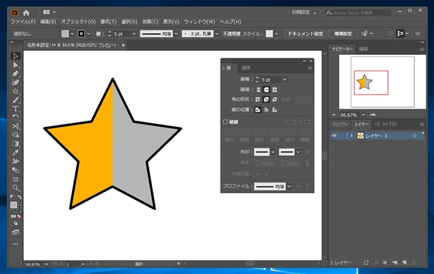Open the arrange documents dropdown
This screenshot has width=434, height=274.
[x=50, y=12]
